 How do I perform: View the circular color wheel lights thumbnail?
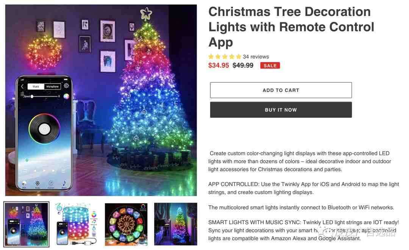[x=126, y=224]
